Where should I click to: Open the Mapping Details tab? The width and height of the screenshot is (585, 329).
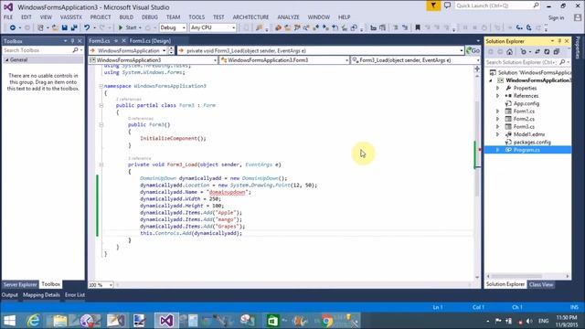click(41, 294)
